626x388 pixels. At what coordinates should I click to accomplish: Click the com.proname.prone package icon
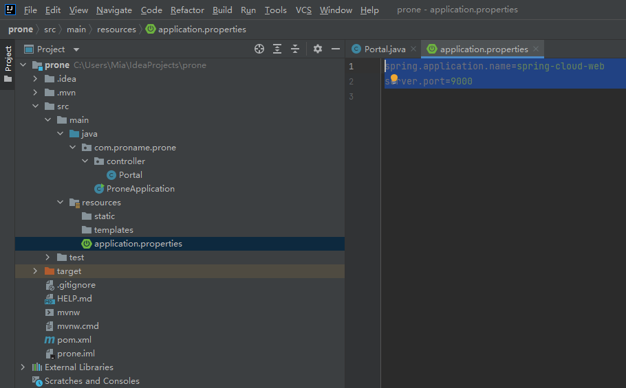[x=87, y=148]
